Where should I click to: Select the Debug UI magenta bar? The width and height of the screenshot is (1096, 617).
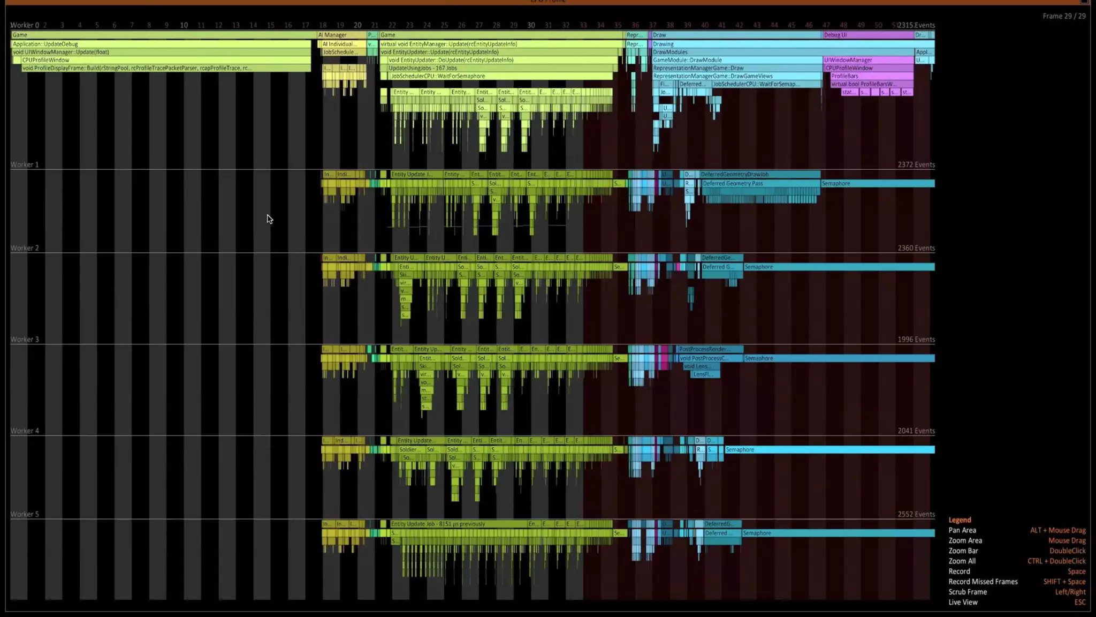[x=867, y=35]
